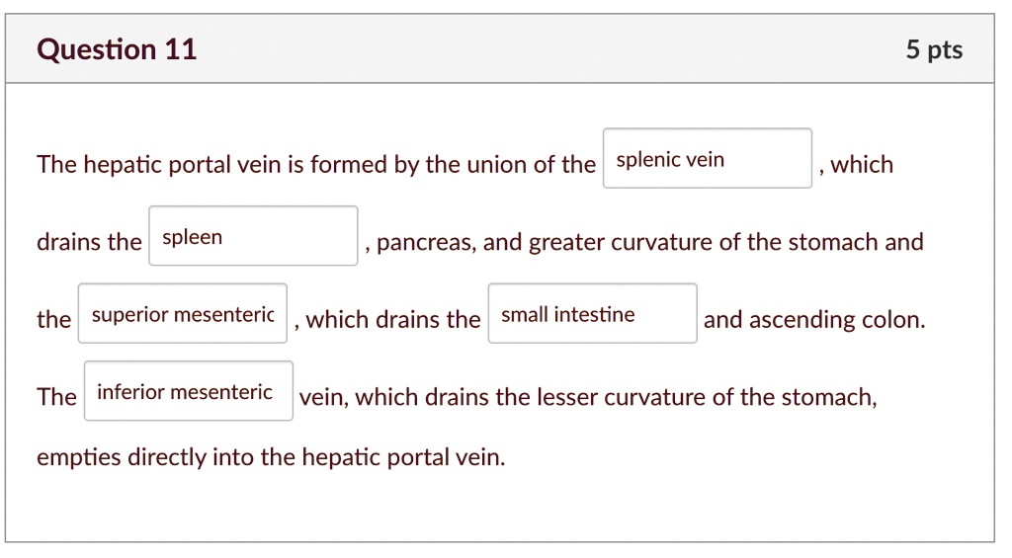The width and height of the screenshot is (1012, 558).
Task: Click the "small intestine" answer blank
Action: pyautogui.click(x=593, y=313)
